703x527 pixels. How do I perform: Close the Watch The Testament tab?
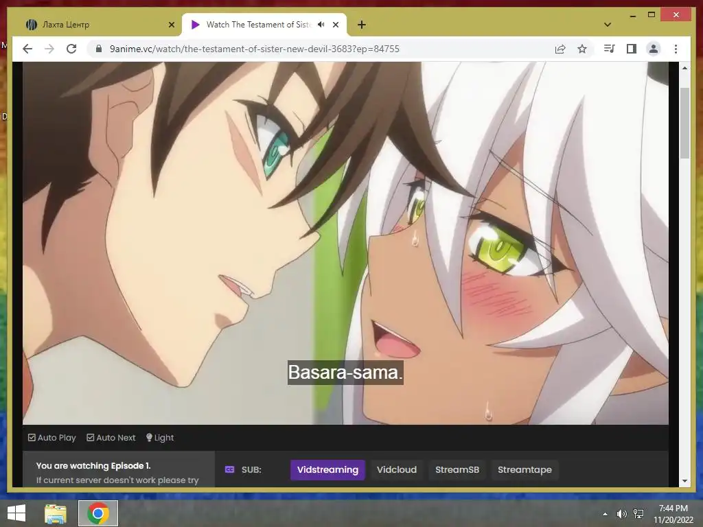[335, 25]
